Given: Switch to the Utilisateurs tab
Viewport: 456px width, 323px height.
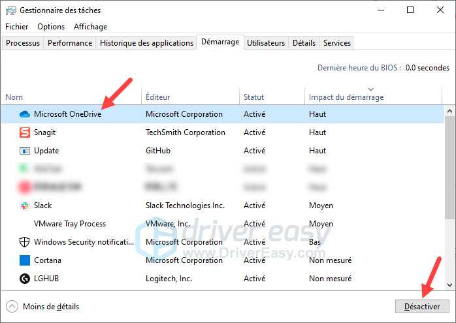Looking at the screenshot, I should click(266, 43).
